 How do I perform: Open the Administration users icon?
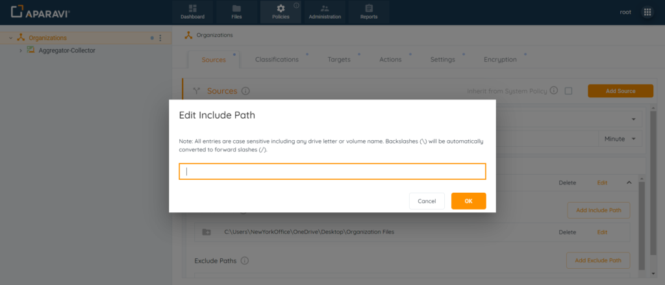click(x=325, y=8)
